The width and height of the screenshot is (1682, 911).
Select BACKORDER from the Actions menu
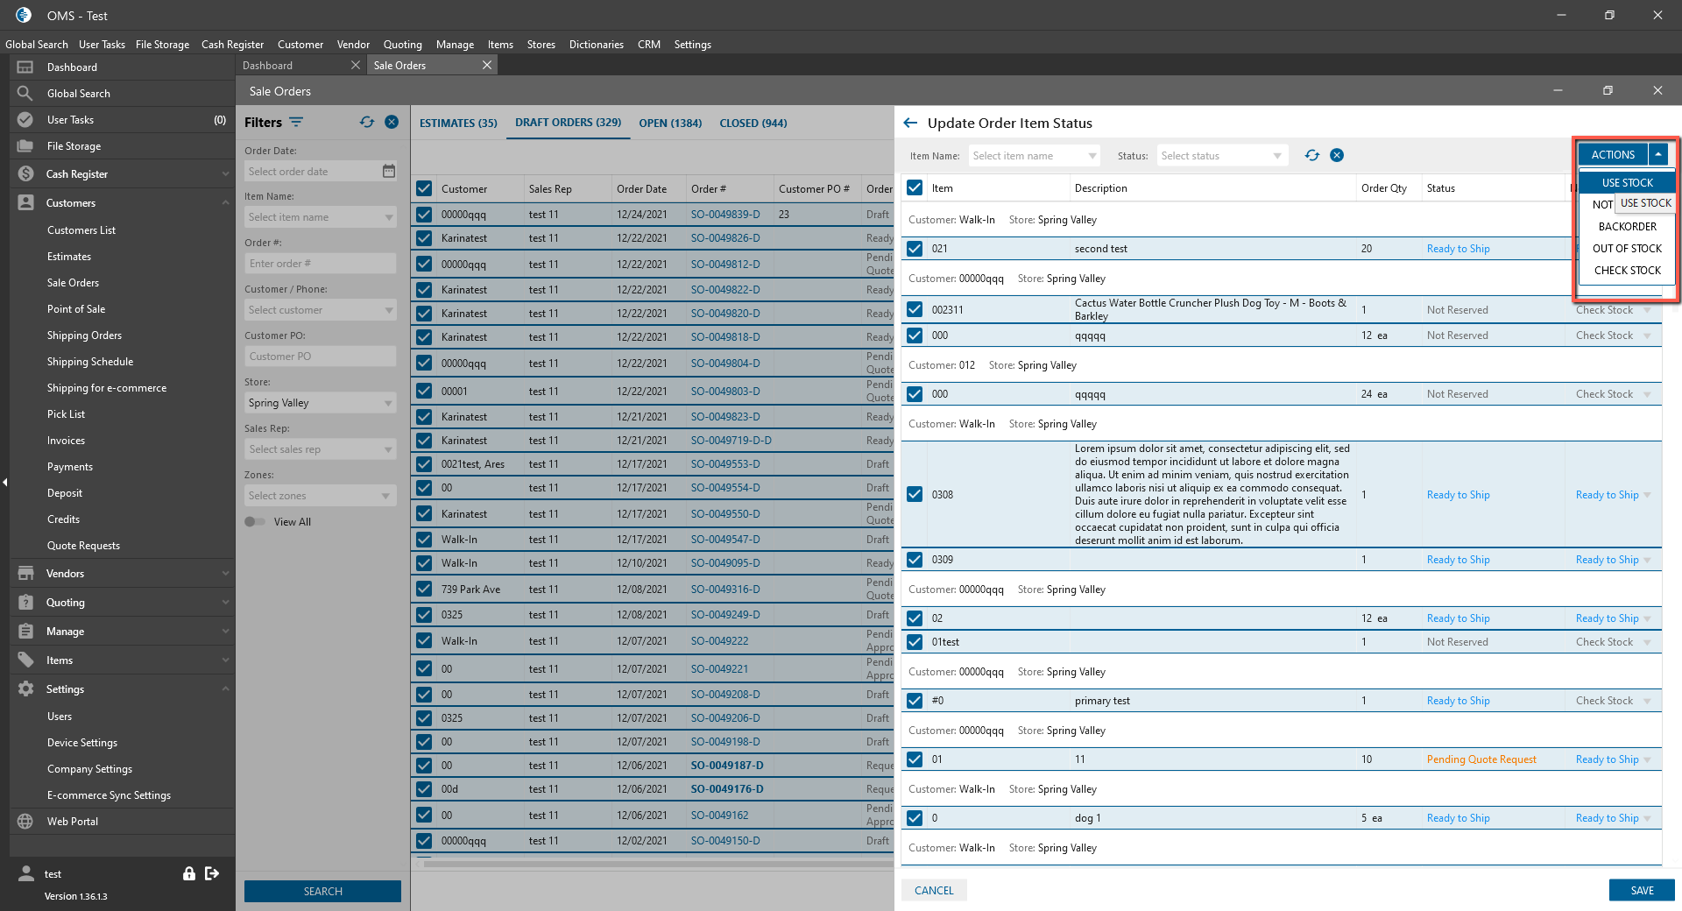point(1627,227)
